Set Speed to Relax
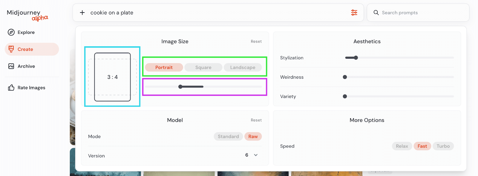Screen dimensions: 478x176 [402, 146]
